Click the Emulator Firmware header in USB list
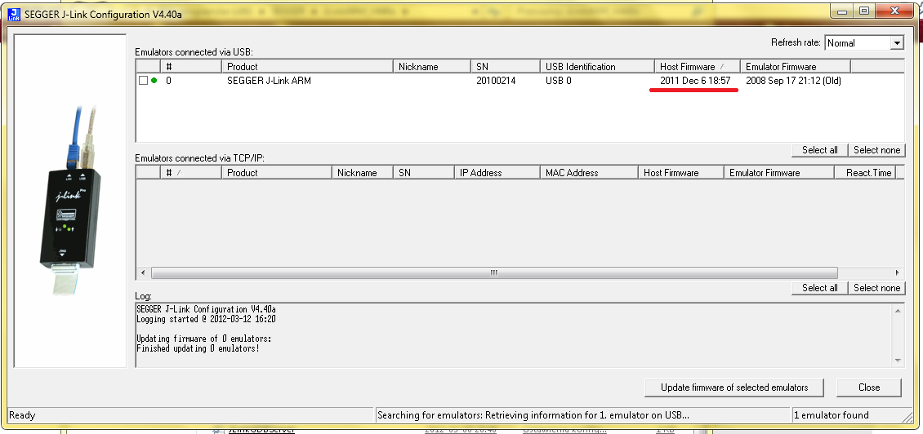Screen dimensions: 923x434 point(795,66)
